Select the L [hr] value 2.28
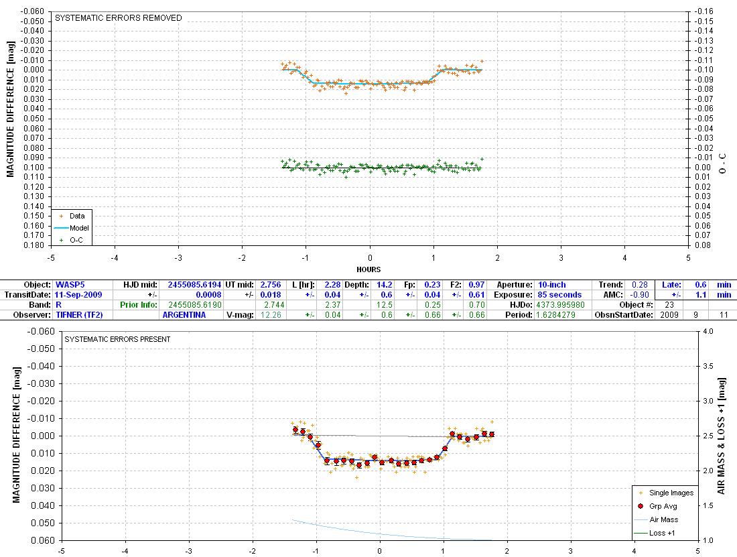 point(332,285)
